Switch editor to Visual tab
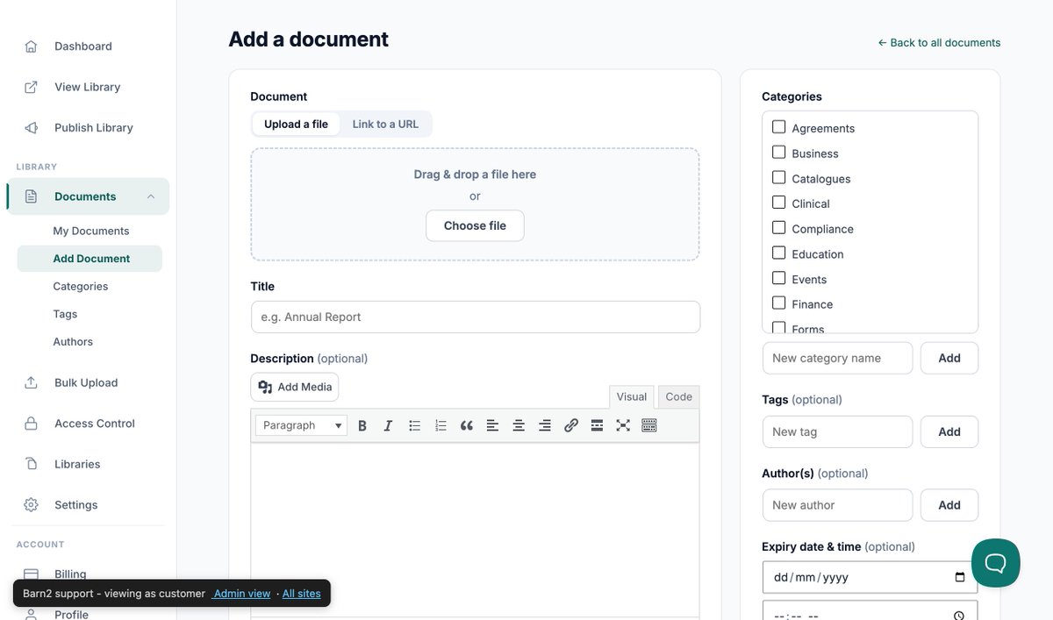 pos(632,396)
